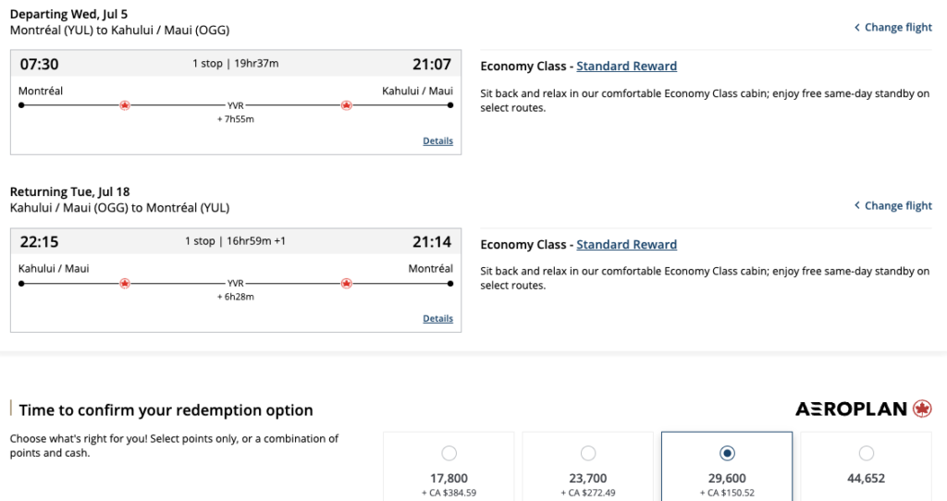Change the departing Montréal to Kahului flight
This screenshot has height=501, width=947.
898,28
